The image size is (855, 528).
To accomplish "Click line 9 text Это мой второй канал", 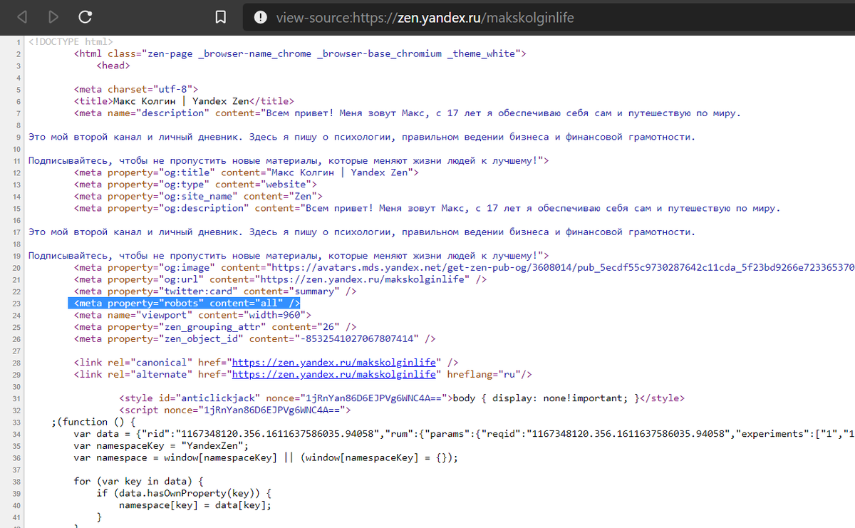I will click(362, 137).
